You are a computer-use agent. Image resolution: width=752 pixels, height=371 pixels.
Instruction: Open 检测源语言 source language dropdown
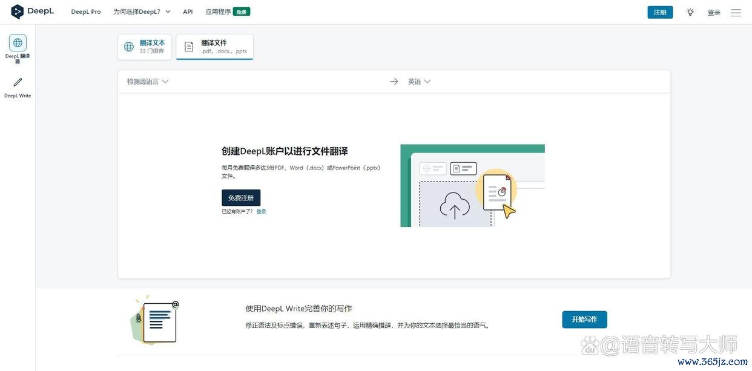(x=148, y=82)
